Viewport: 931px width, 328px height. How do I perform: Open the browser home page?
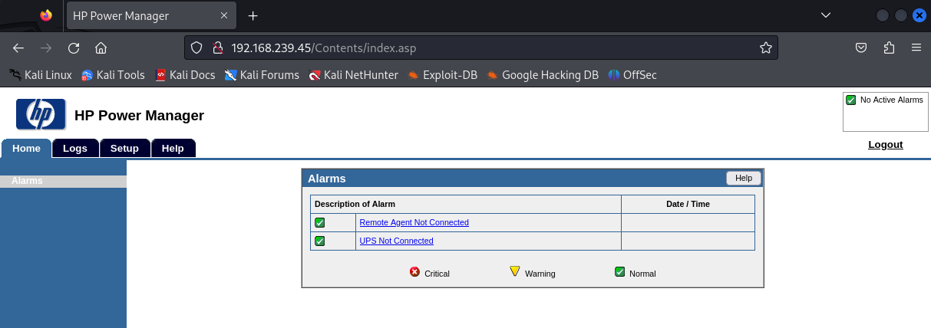101,48
